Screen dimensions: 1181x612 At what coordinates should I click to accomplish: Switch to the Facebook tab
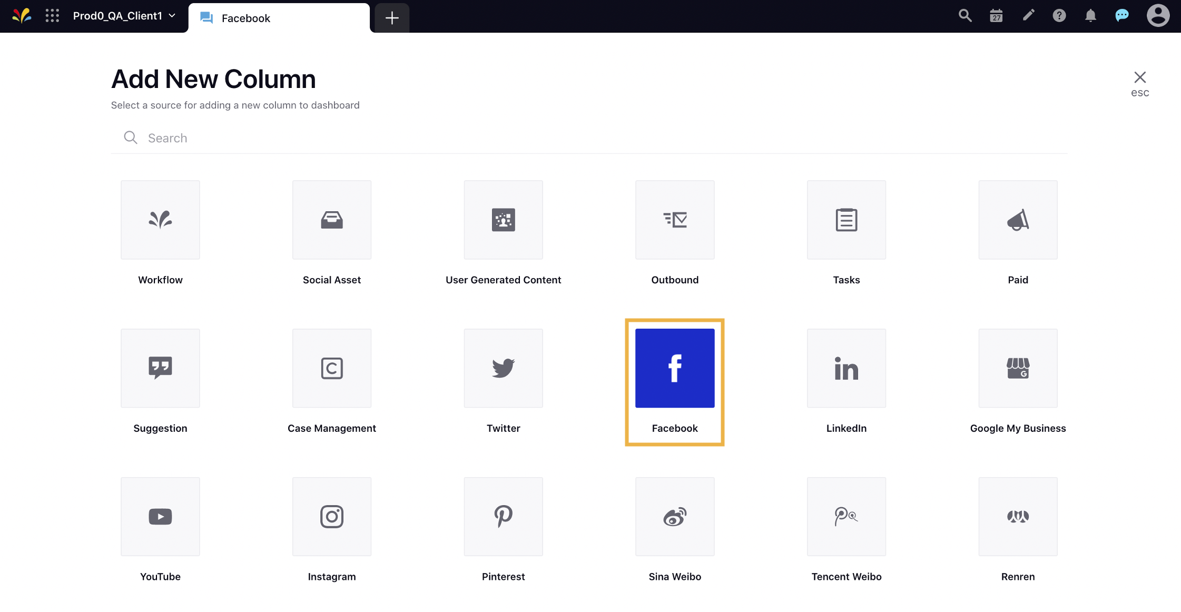[279, 18]
